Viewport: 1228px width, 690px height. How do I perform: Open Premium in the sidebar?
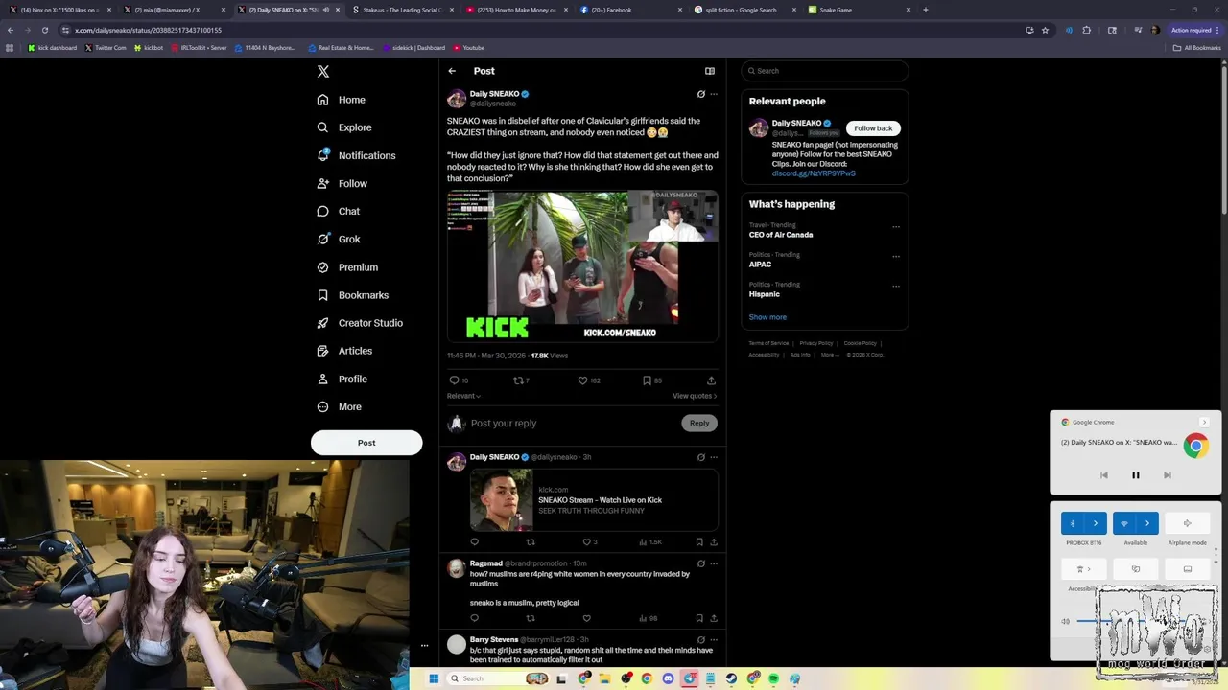tap(347, 267)
